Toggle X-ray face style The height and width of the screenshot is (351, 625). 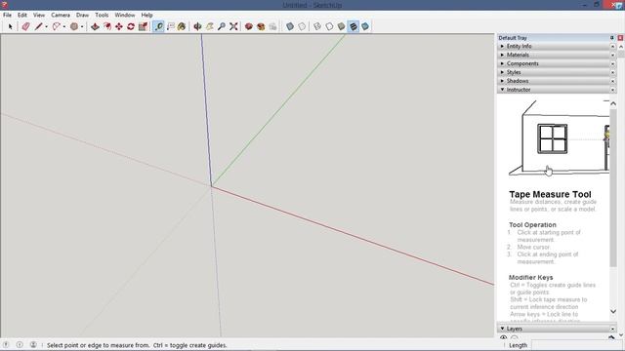(x=290, y=26)
